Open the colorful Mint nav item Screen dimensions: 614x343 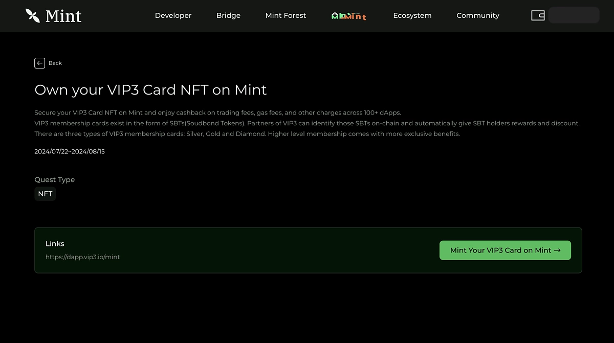[x=349, y=16]
